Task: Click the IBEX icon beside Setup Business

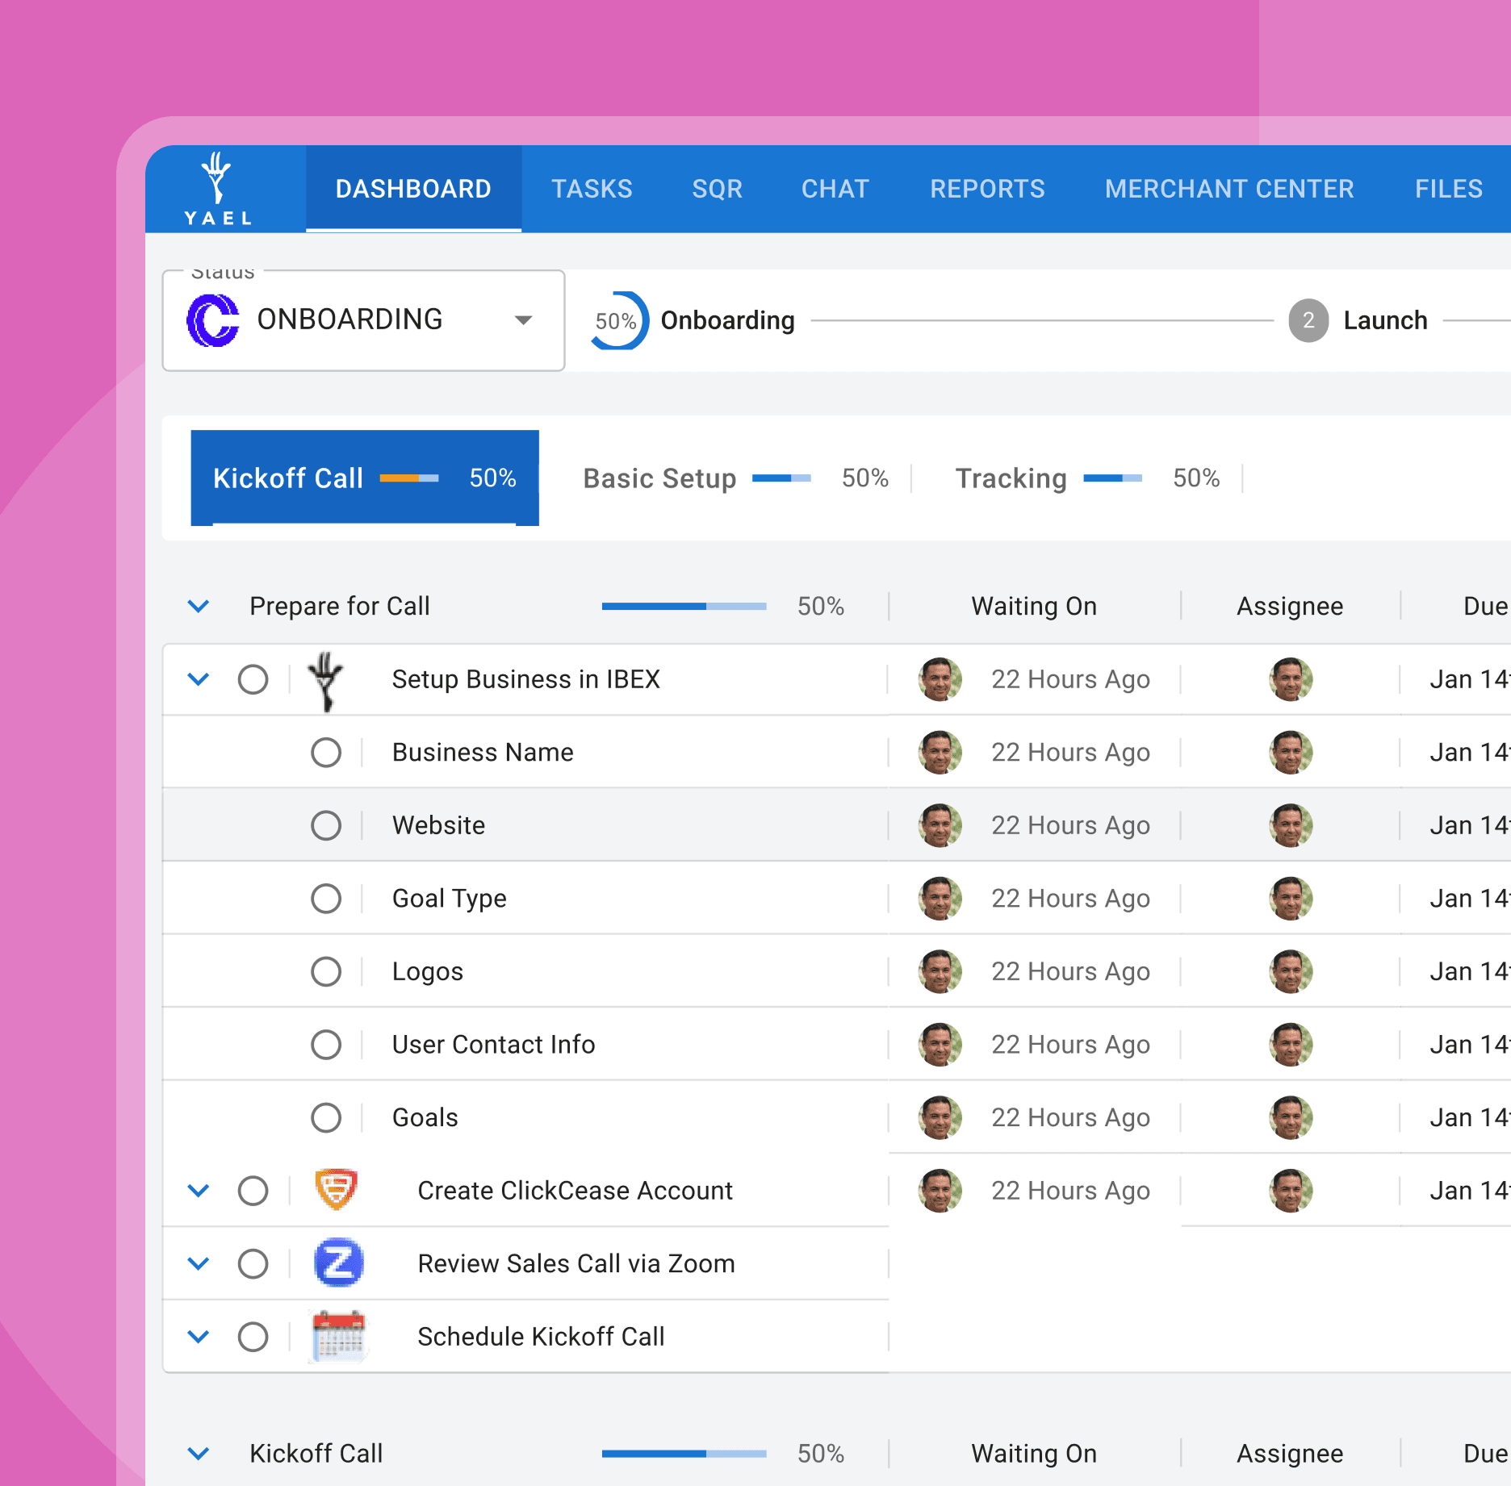Action: [326, 680]
